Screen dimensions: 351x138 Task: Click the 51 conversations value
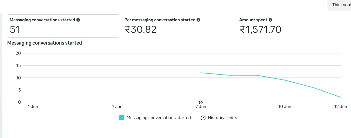click(15, 29)
